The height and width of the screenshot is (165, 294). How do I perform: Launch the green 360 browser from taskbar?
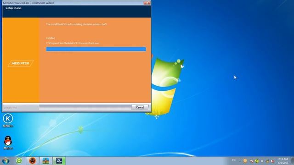point(19,161)
